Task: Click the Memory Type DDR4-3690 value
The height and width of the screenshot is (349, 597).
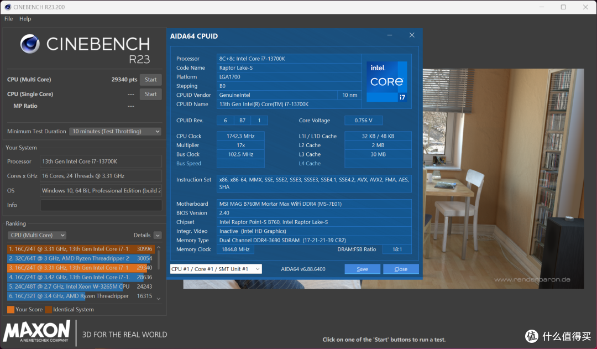Action: pos(314,241)
